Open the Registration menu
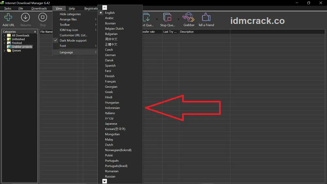The height and width of the screenshot is (184, 327). [91, 9]
